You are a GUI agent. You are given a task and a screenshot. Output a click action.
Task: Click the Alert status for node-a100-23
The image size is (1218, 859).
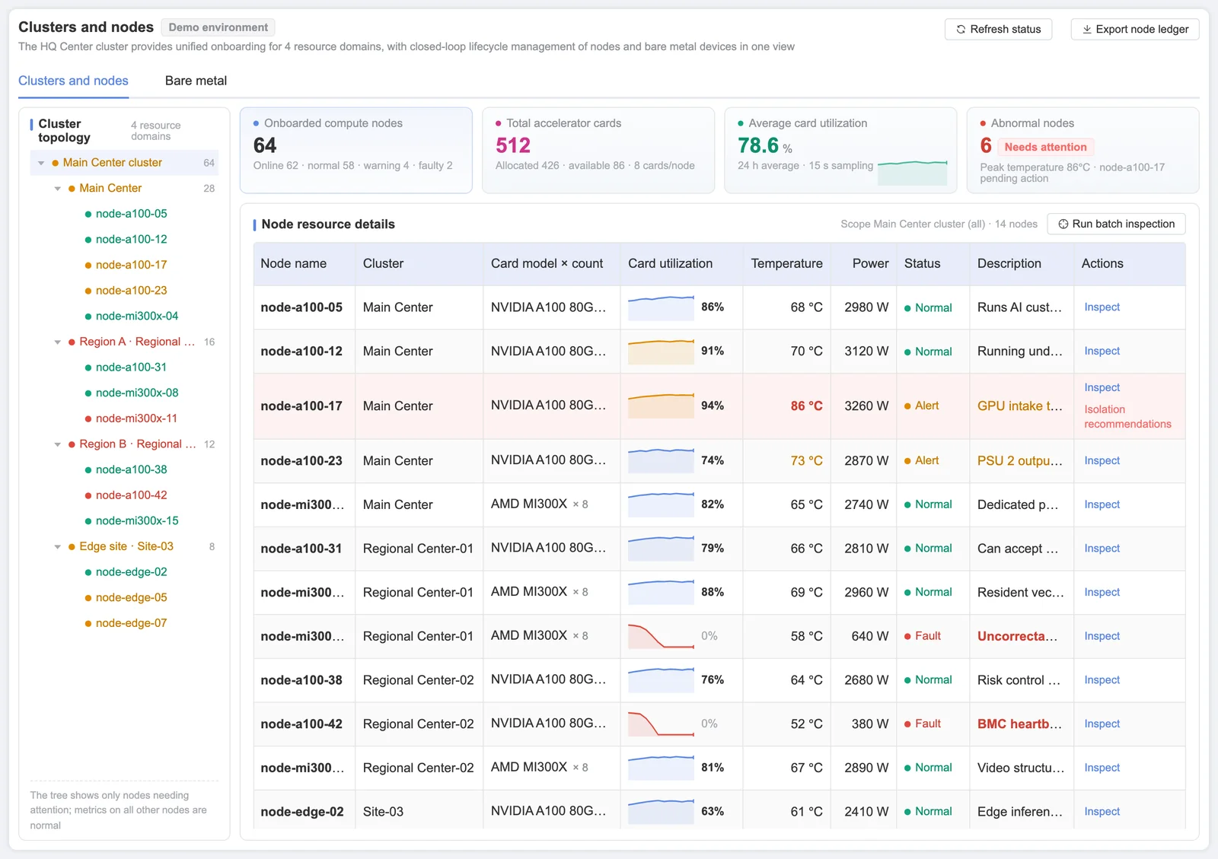click(x=921, y=461)
